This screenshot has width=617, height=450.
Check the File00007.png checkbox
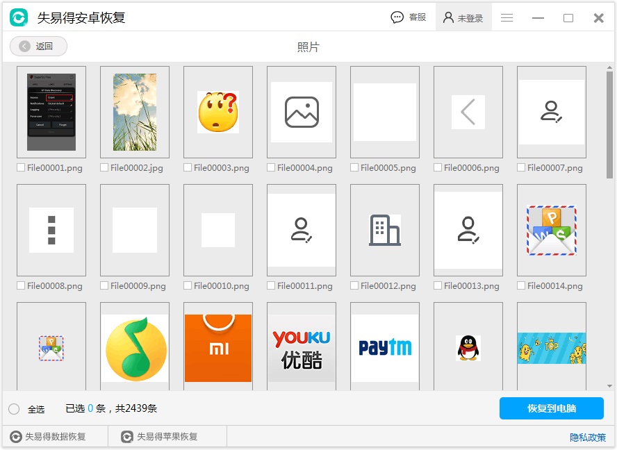point(521,167)
